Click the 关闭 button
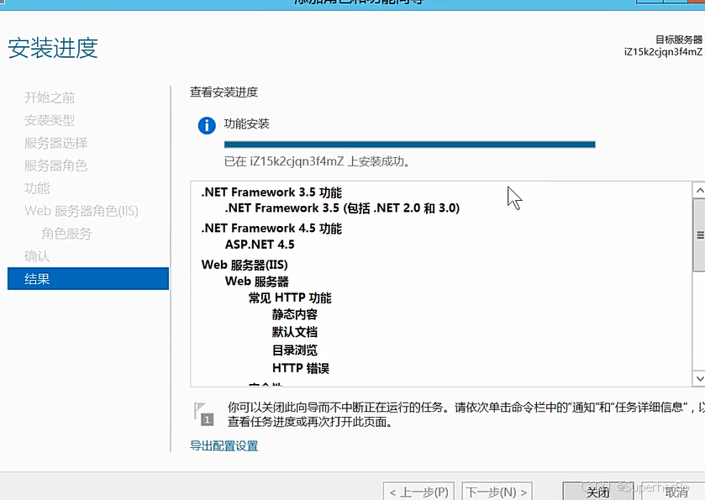The height and width of the screenshot is (500, 705). [x=597, y=492]
